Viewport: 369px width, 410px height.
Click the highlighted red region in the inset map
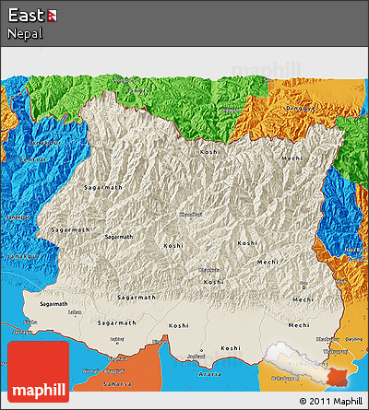338,378
